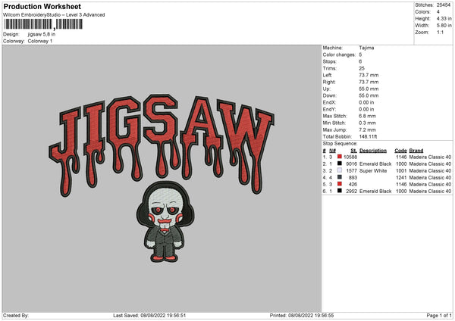The image size is (455, 321).
Task: Click stitch count 9016 in stop row 2
Action: pyautogui.click(x=351, y=164)
